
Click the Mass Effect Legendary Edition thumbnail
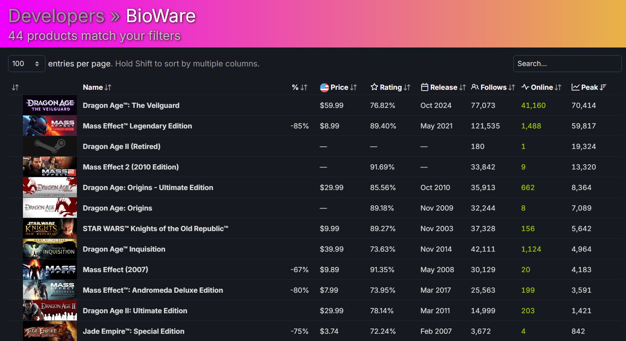tap(50, 125)
